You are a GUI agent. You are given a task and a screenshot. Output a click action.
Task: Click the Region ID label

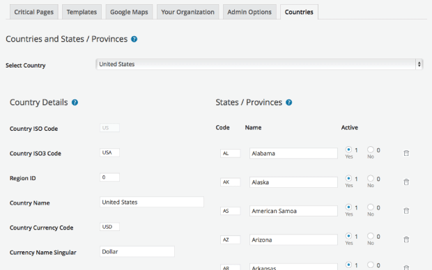pyautogui.click(x=22, y=178)
